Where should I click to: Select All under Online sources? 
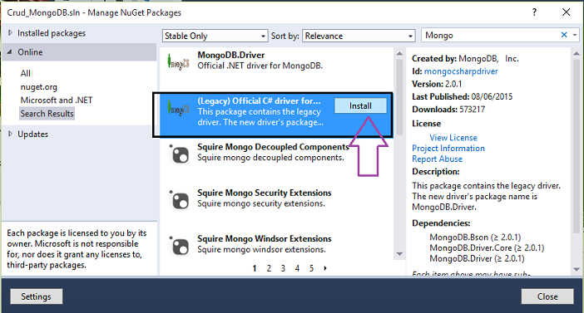(x=25, y=73)
